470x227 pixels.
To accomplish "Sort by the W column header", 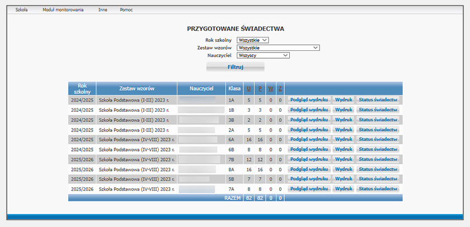I will click(271, 88).
